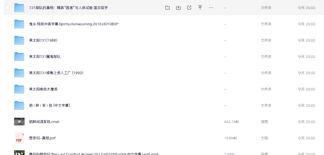
Task: Click the 文件夹 type in the 黑太阳南京大屠杀 row
Action: (266, 89)
